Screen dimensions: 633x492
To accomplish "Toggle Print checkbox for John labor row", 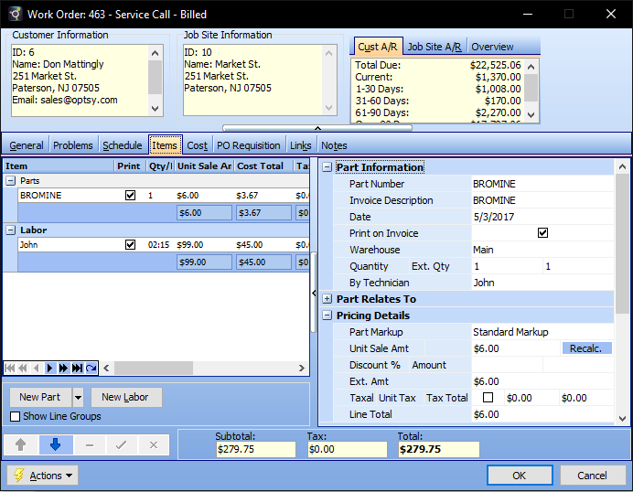I will pyautogui.click(x=130, y=244).
